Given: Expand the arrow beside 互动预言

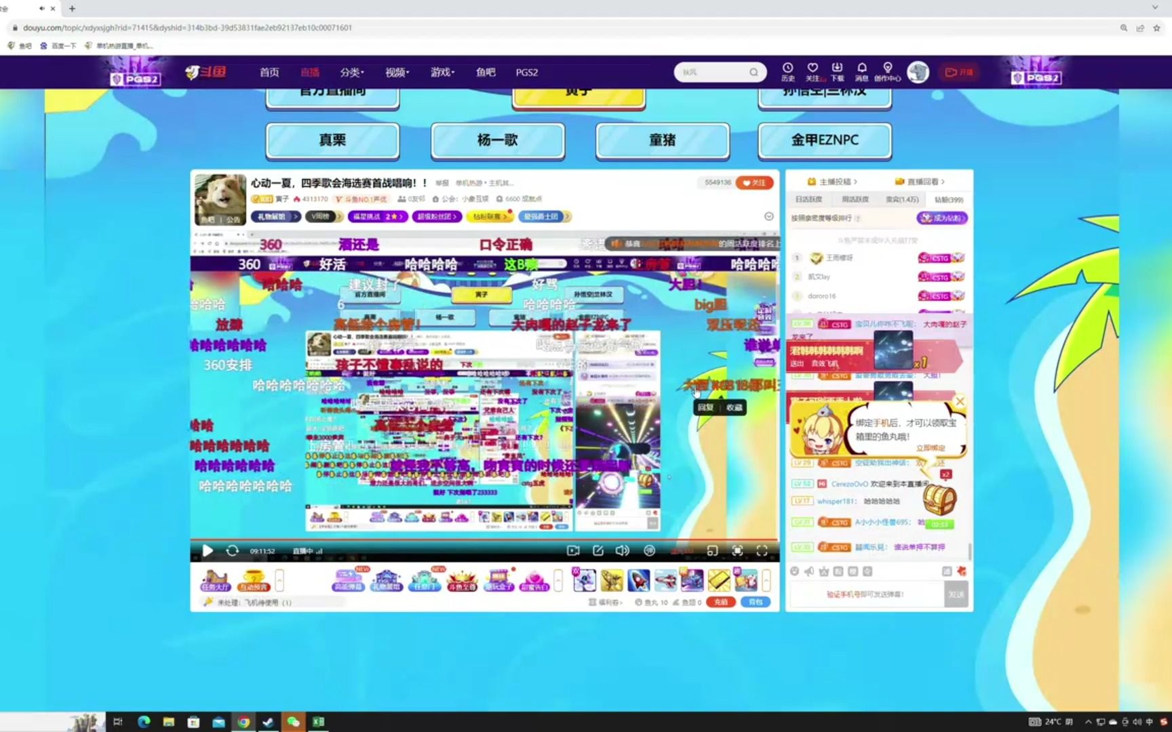Looking at the screenshot, I should (x=279, y=580).
